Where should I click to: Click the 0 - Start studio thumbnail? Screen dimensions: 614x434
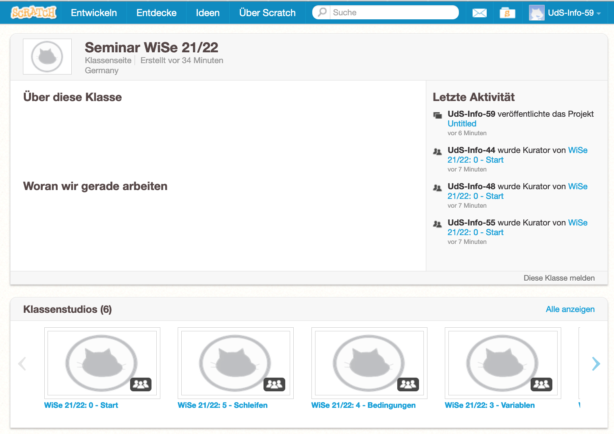click(x=102, y=363)
